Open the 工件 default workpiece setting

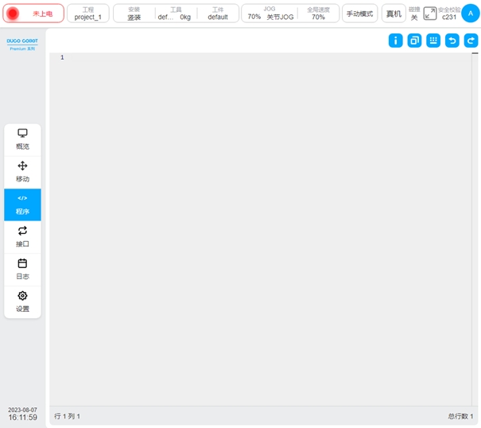[x=217, y=14]
